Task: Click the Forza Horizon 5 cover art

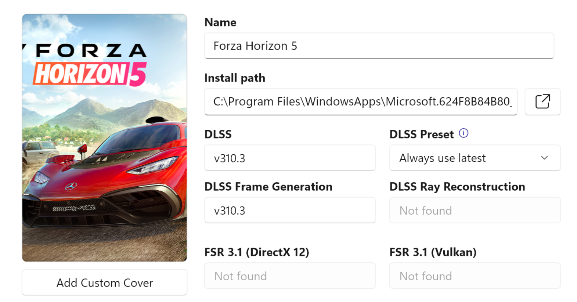Action: click(105, 138)
